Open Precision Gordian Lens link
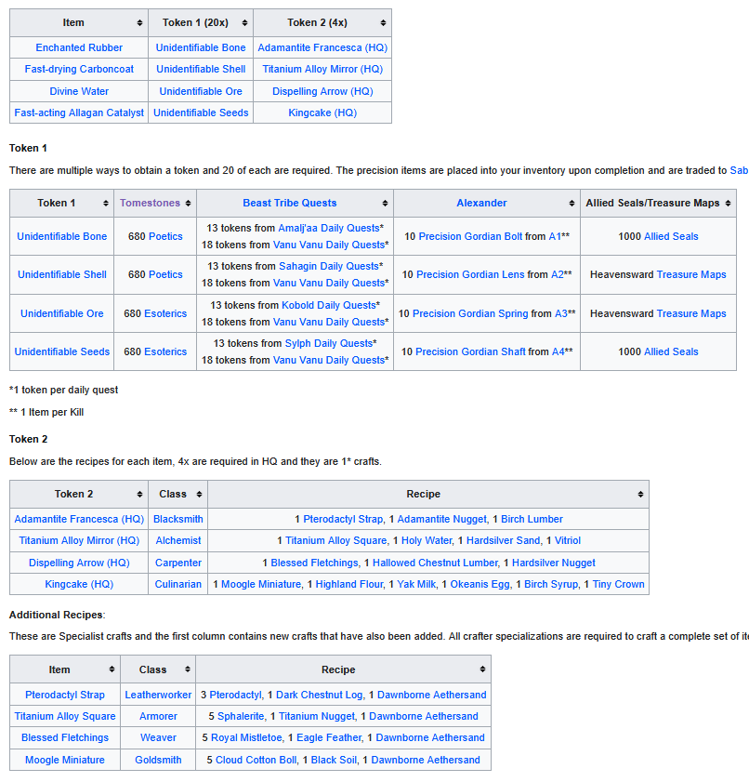Viewport: 749px width, 782px height. [470, 275]
